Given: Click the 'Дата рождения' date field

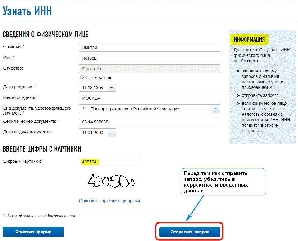Looking at the screenshot, I should pyautogui.click(x=93, y=87).
